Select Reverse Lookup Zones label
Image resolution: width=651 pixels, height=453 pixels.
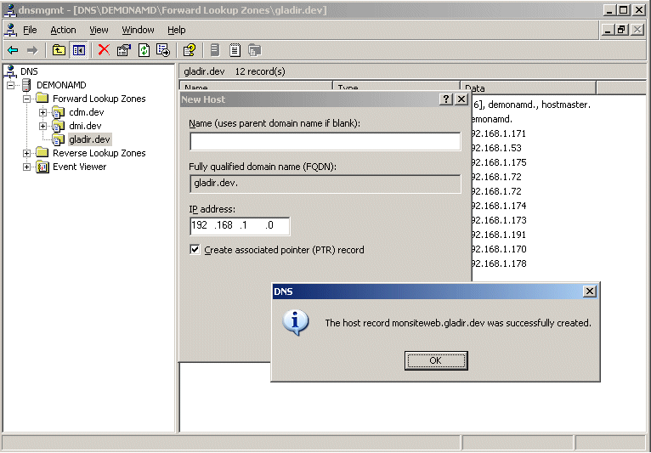pos(99,153)
